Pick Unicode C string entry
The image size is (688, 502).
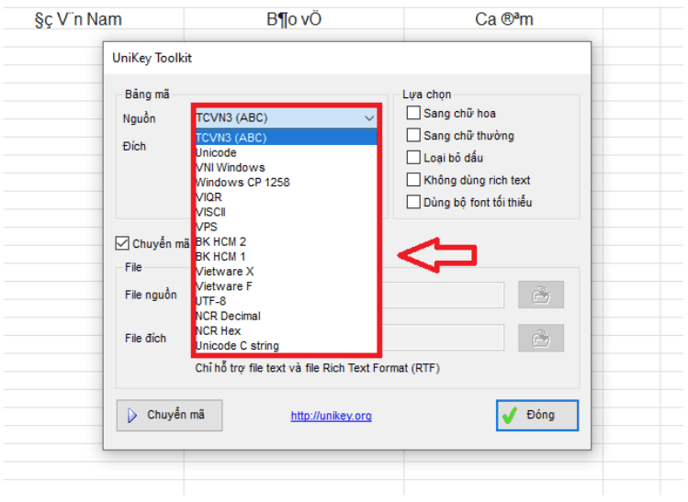[x=237, y=346]
